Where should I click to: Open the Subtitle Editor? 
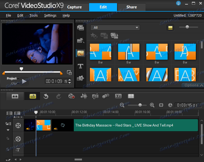coord(118,96)
